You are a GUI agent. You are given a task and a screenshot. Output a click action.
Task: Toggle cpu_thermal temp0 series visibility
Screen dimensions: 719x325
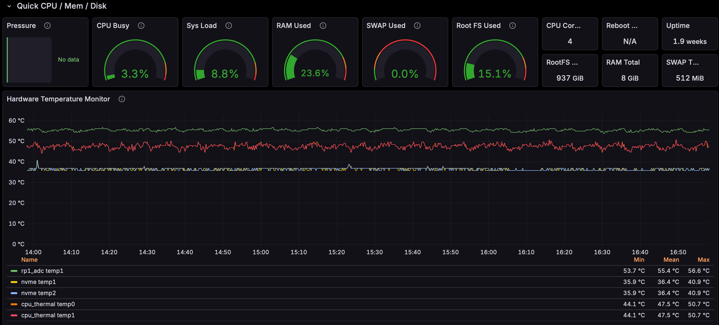[x=48, y=304]
